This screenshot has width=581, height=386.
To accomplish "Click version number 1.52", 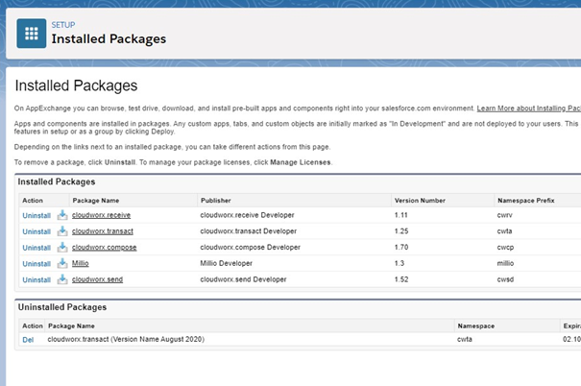I will point(401,279).
